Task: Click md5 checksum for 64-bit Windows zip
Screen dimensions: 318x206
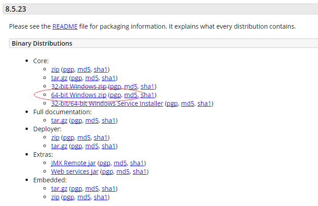Action: pyautogui.click(x=131, y=95)
